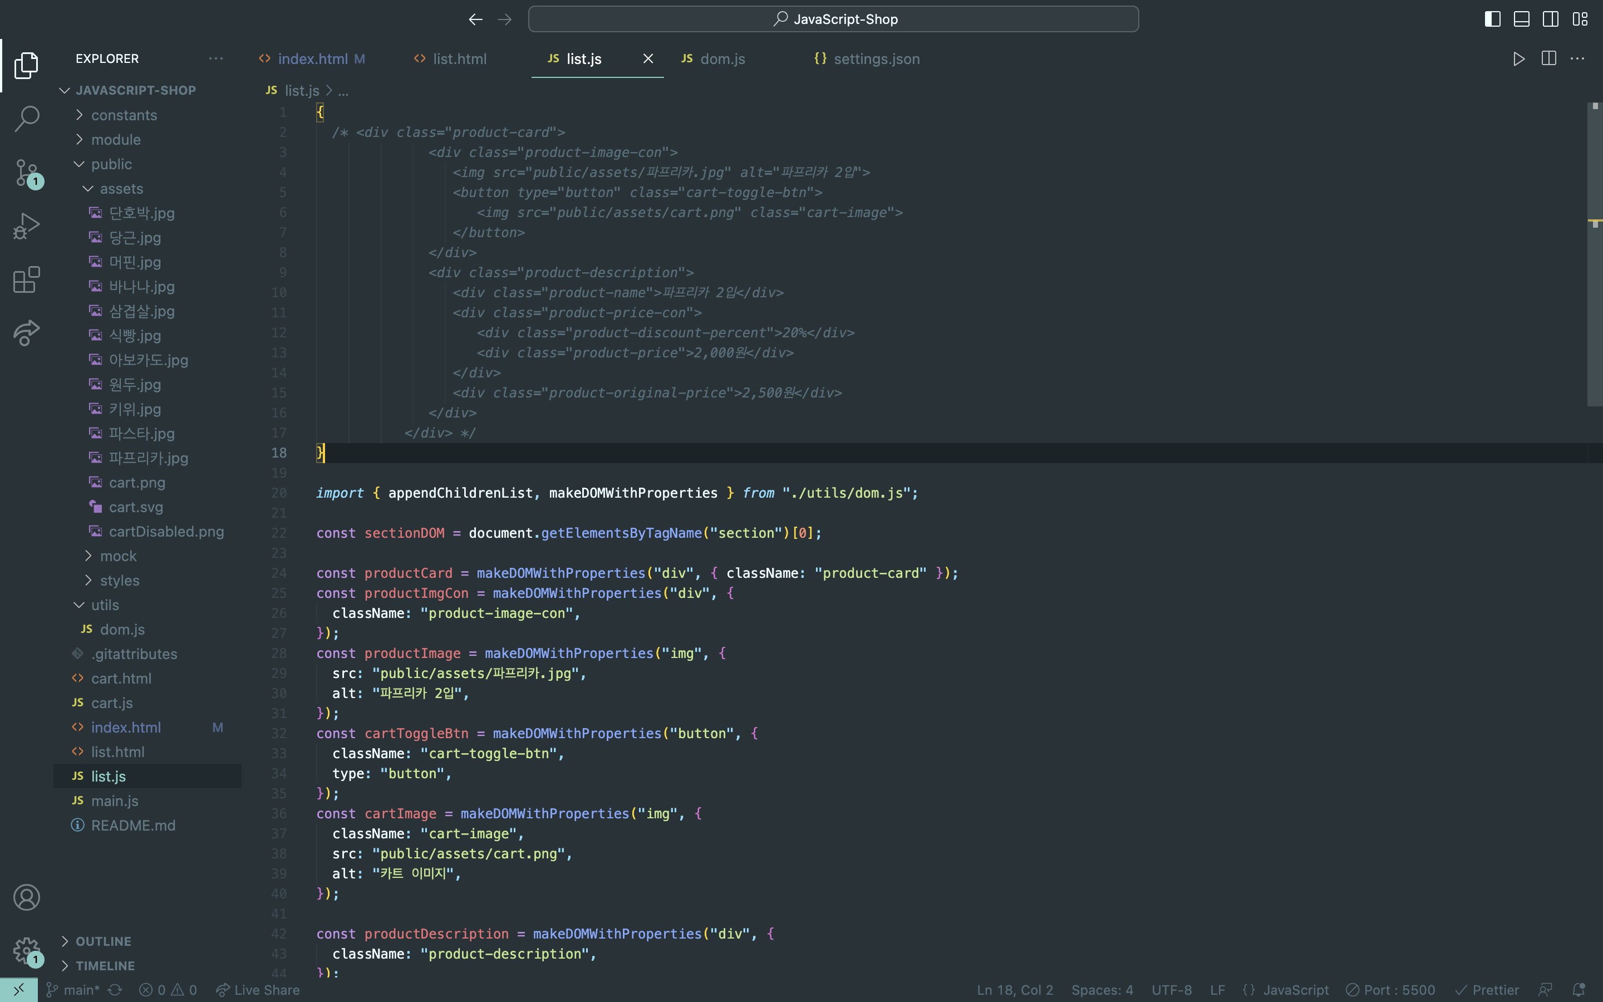Open the Run and Debug view

click(x=27, y=226)
